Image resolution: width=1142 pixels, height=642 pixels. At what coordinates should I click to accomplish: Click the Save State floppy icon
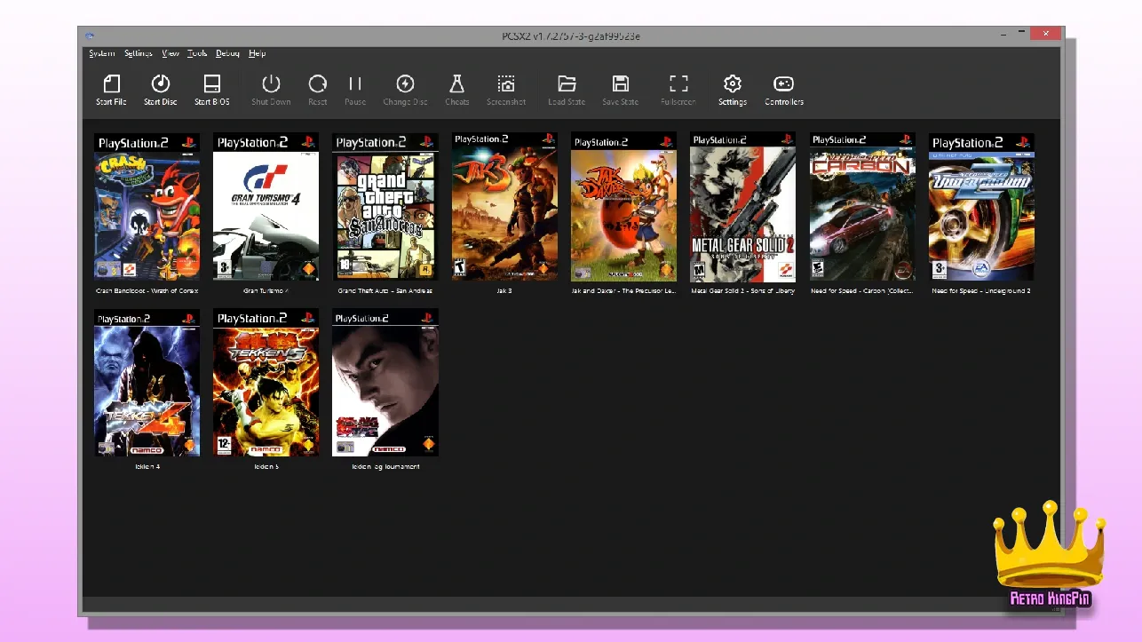[x=621, y=83]
